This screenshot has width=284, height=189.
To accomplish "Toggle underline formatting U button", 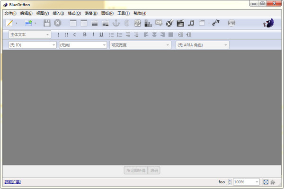I will click(101, 34).
